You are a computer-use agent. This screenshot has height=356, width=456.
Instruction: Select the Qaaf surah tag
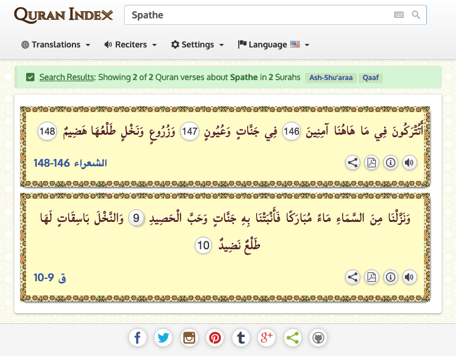pyautogui.click(x=370, y=78)
